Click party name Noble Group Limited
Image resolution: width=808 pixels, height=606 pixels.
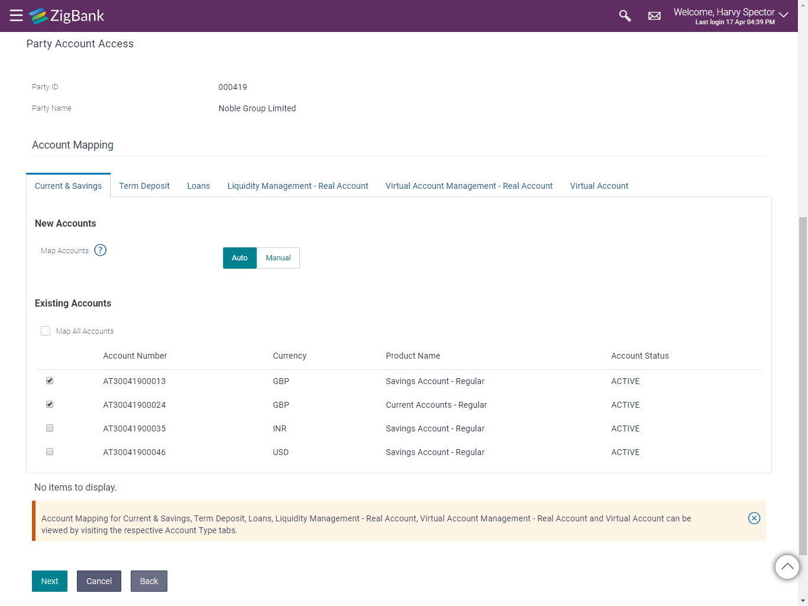(257, 108)
